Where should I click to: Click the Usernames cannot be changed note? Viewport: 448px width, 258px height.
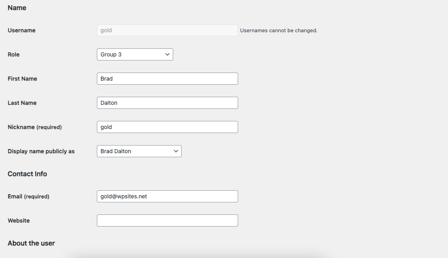[x=278, y=30]
